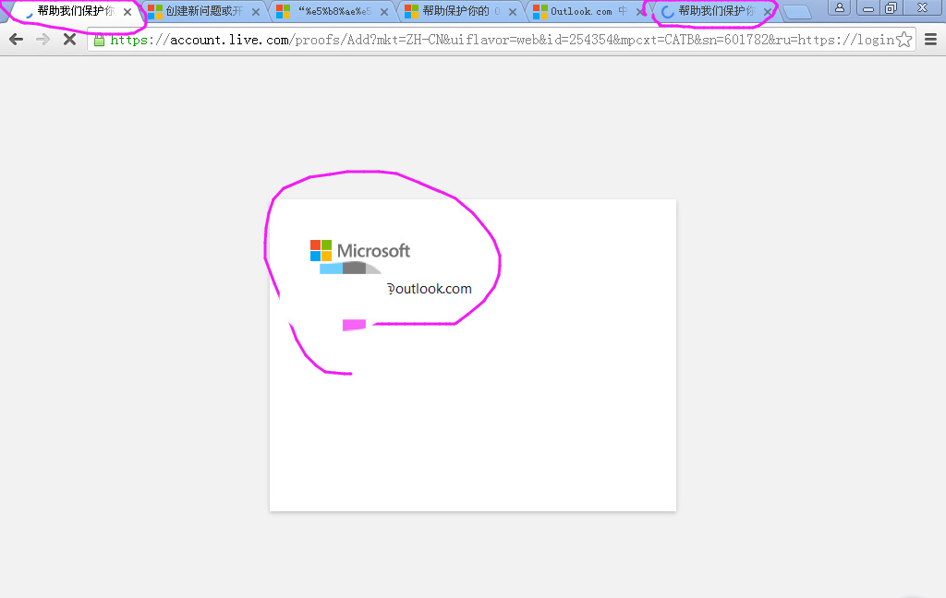Go back to the previous page
The height and width of the screenshot is (598, 946).
(17, 40)
